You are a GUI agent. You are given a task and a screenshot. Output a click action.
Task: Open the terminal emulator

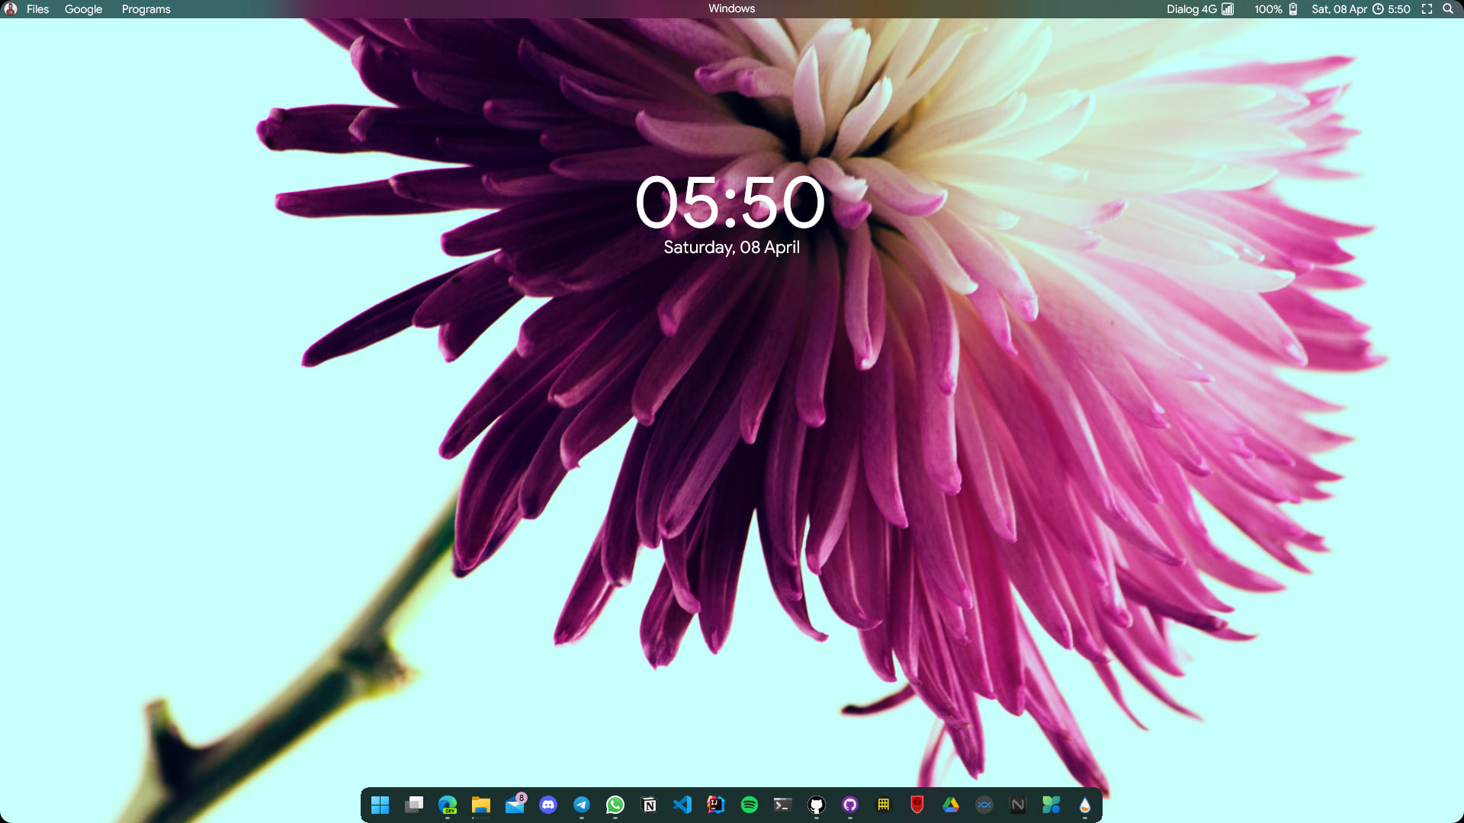[x=782, y=804]
